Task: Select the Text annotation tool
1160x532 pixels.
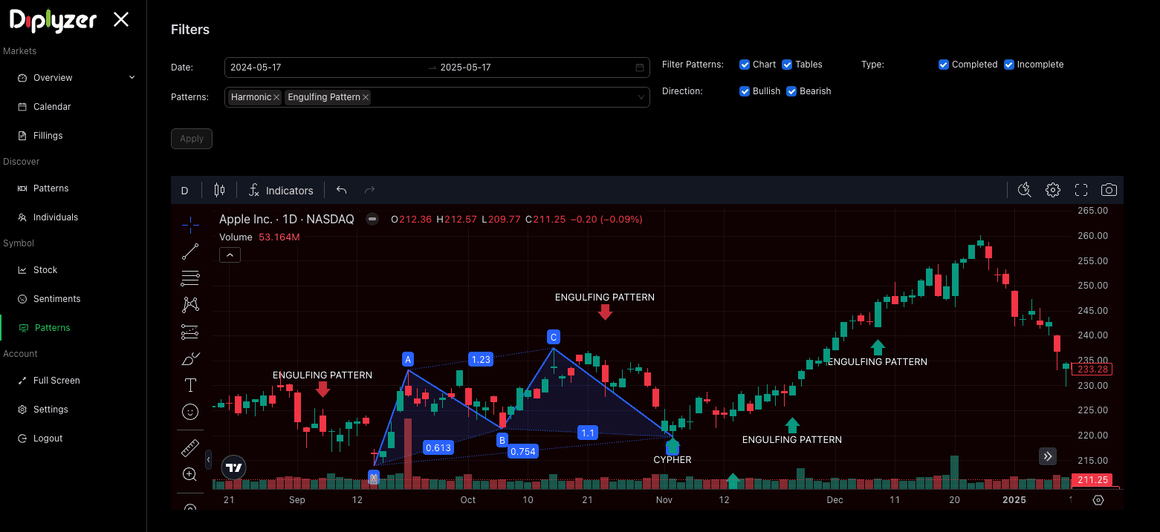Action: point(189,385)
